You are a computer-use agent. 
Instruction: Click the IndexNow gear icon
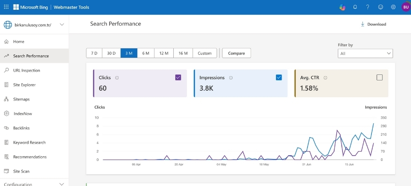7,113
